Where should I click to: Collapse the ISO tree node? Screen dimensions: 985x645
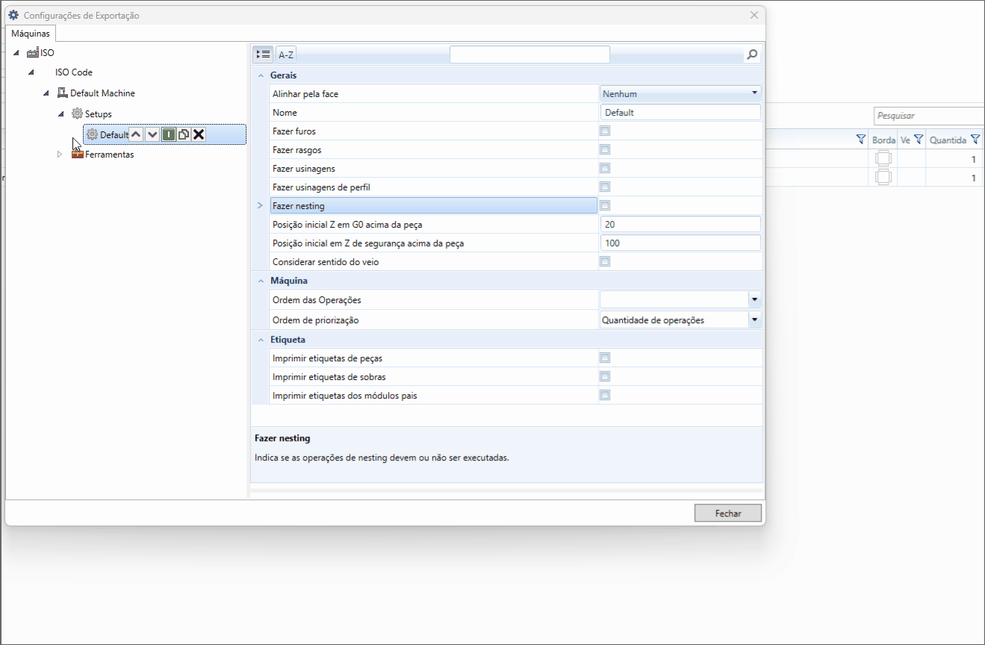(16, 53)
